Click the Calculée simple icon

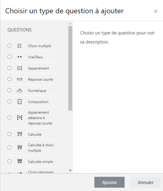pyautogui.click(x=20, y=161)
